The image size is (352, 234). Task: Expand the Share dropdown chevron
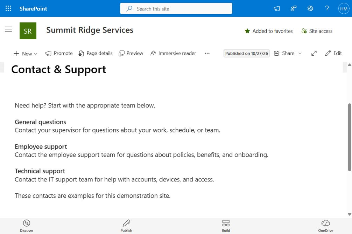(x=300, y=54)
